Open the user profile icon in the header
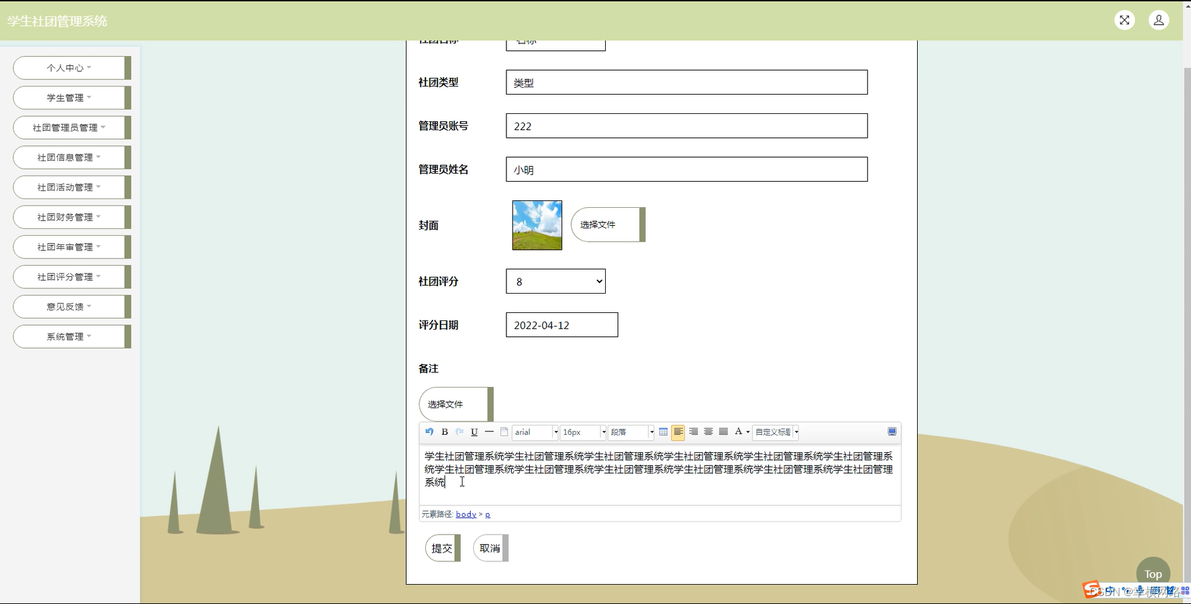 tap(1158, 20)
